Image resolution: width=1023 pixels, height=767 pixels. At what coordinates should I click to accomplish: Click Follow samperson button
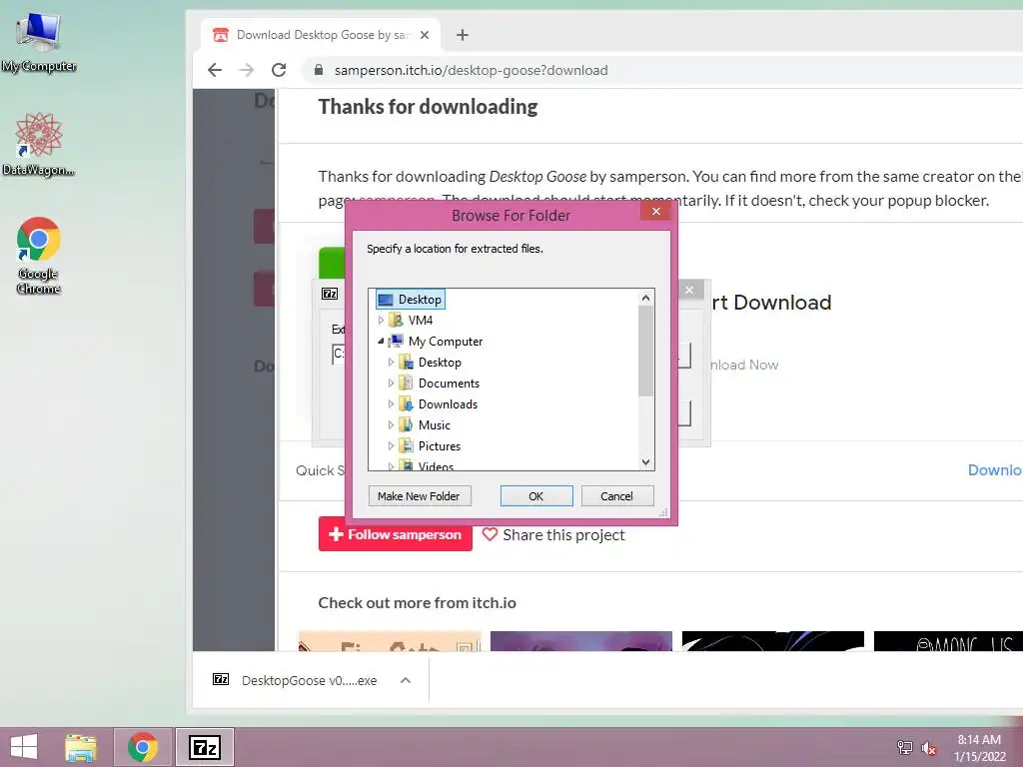[396, 534]
